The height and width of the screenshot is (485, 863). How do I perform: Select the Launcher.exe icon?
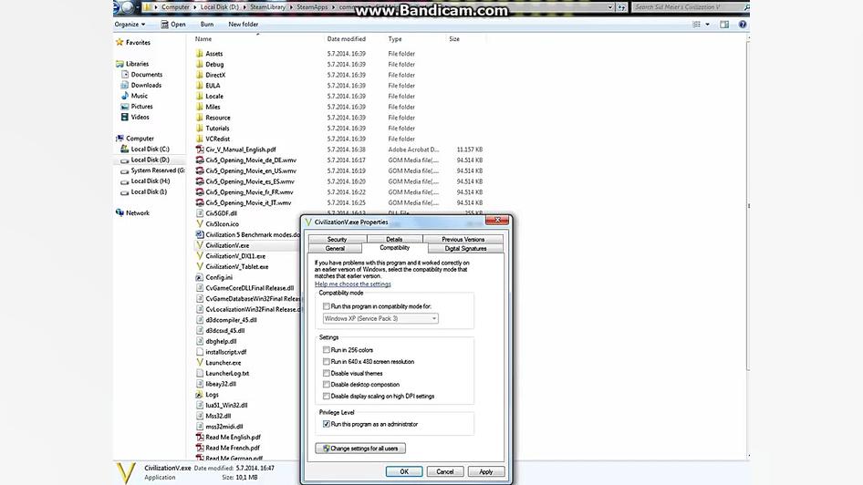[199, 362]
